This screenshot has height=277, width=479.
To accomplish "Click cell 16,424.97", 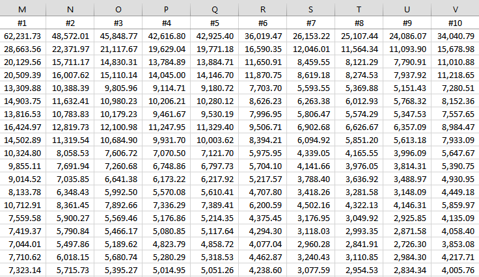I will (x=23, y=127).
